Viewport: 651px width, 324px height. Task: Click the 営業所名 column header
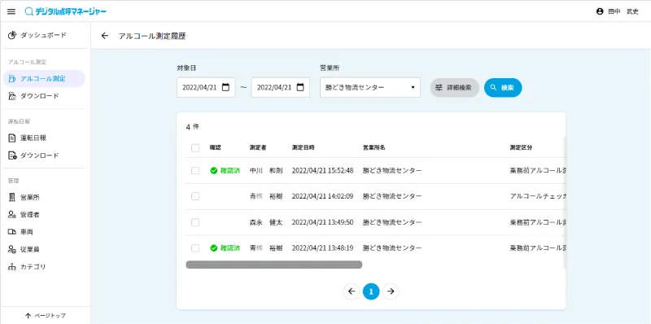pos(374,148)
